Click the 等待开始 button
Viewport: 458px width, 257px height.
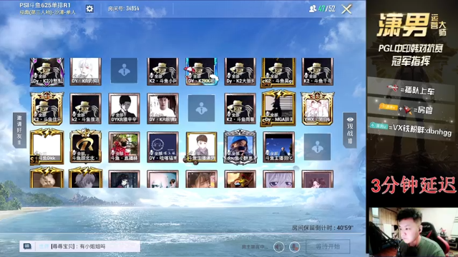pos(328,246)
